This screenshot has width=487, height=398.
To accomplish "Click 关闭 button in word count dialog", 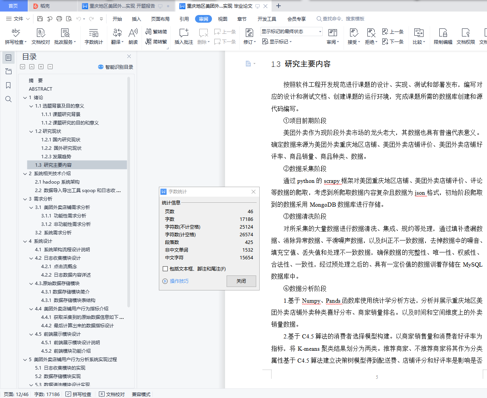I will point(241,281).
